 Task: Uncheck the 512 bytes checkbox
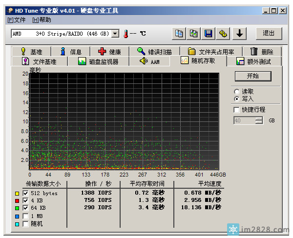[x=25, y=194]
